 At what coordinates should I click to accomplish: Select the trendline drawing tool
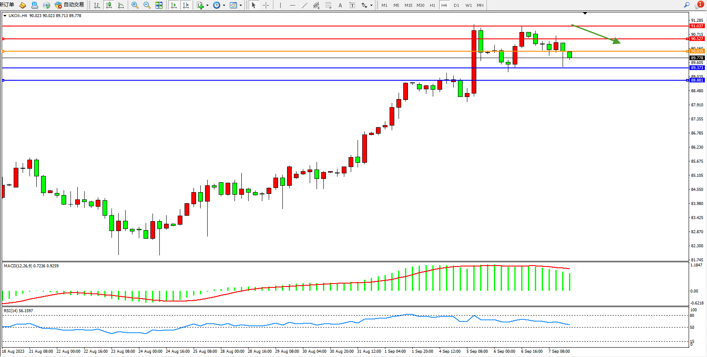(304, 5)
